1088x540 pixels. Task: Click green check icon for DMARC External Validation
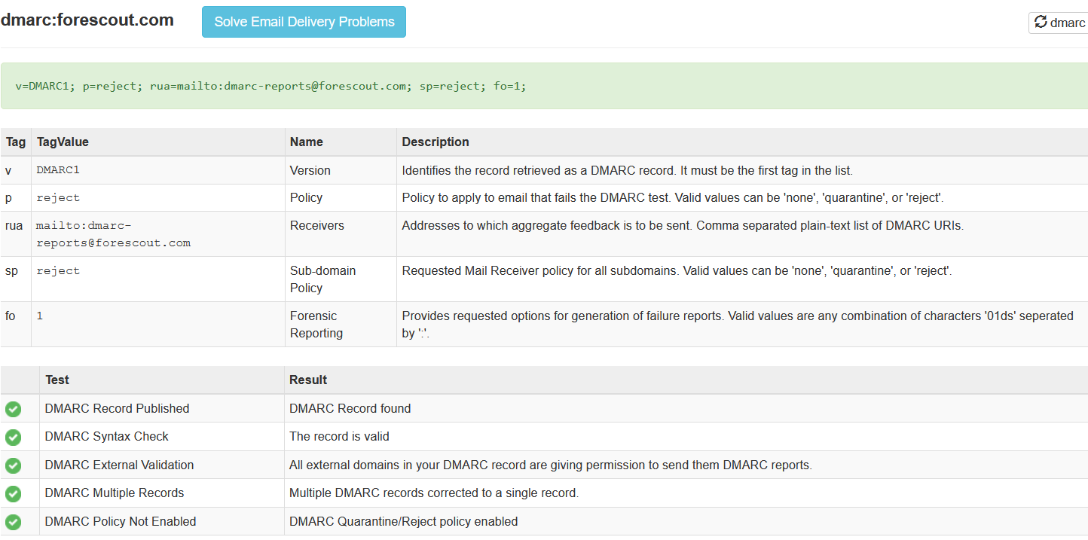click(x=14, y=465)
